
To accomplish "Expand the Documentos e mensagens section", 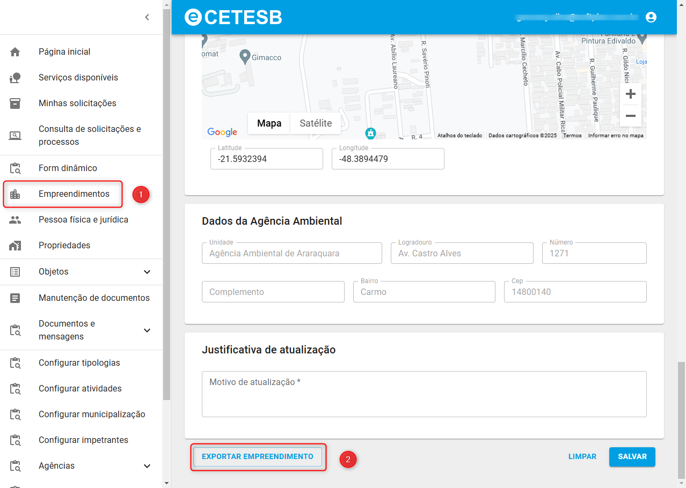I will pyautogui.click(x=147, y=330).
